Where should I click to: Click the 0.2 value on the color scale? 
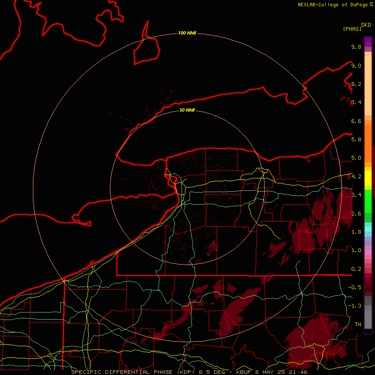356,269
